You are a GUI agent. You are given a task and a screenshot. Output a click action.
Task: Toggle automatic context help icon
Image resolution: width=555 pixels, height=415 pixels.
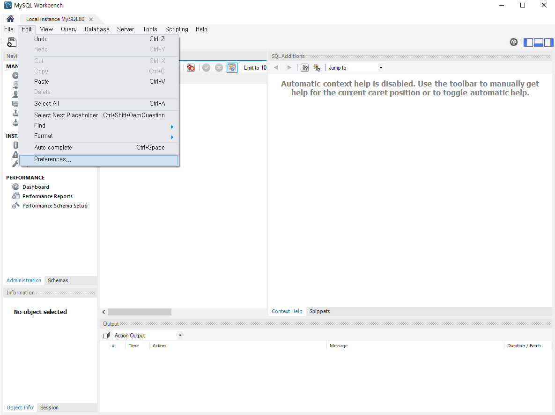(317, 67)
